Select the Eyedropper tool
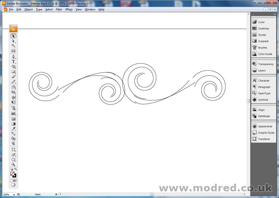 click(13, 129)
